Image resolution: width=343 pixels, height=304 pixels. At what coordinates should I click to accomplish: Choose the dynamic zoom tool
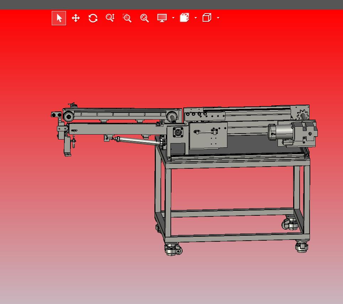pyautogui.click(x=110, y=18)
